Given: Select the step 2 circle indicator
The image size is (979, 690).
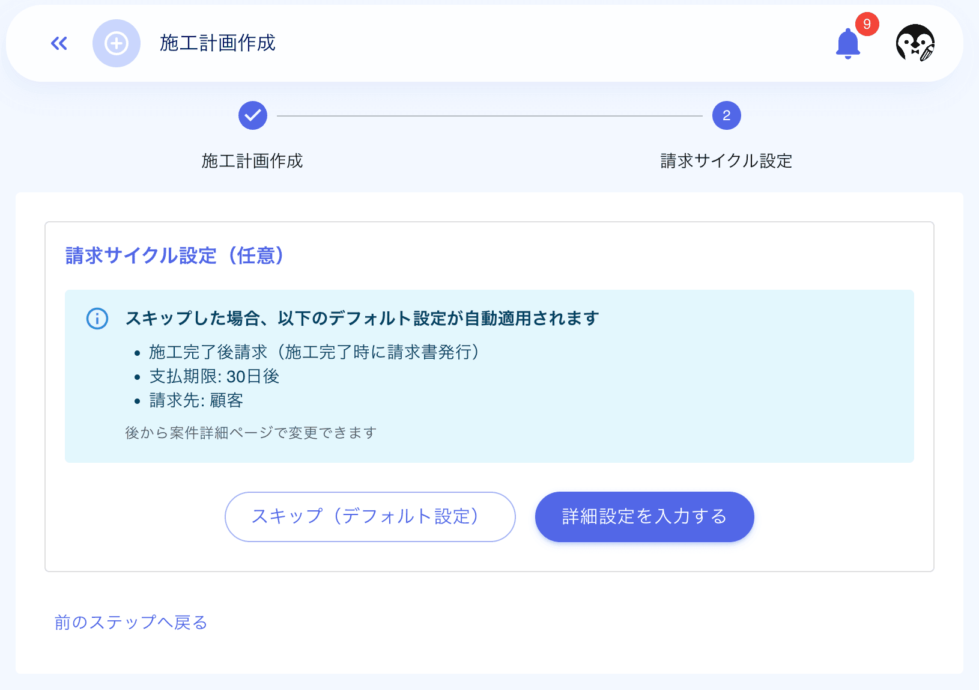Looking at the screenshot, I should pos(726,115).
